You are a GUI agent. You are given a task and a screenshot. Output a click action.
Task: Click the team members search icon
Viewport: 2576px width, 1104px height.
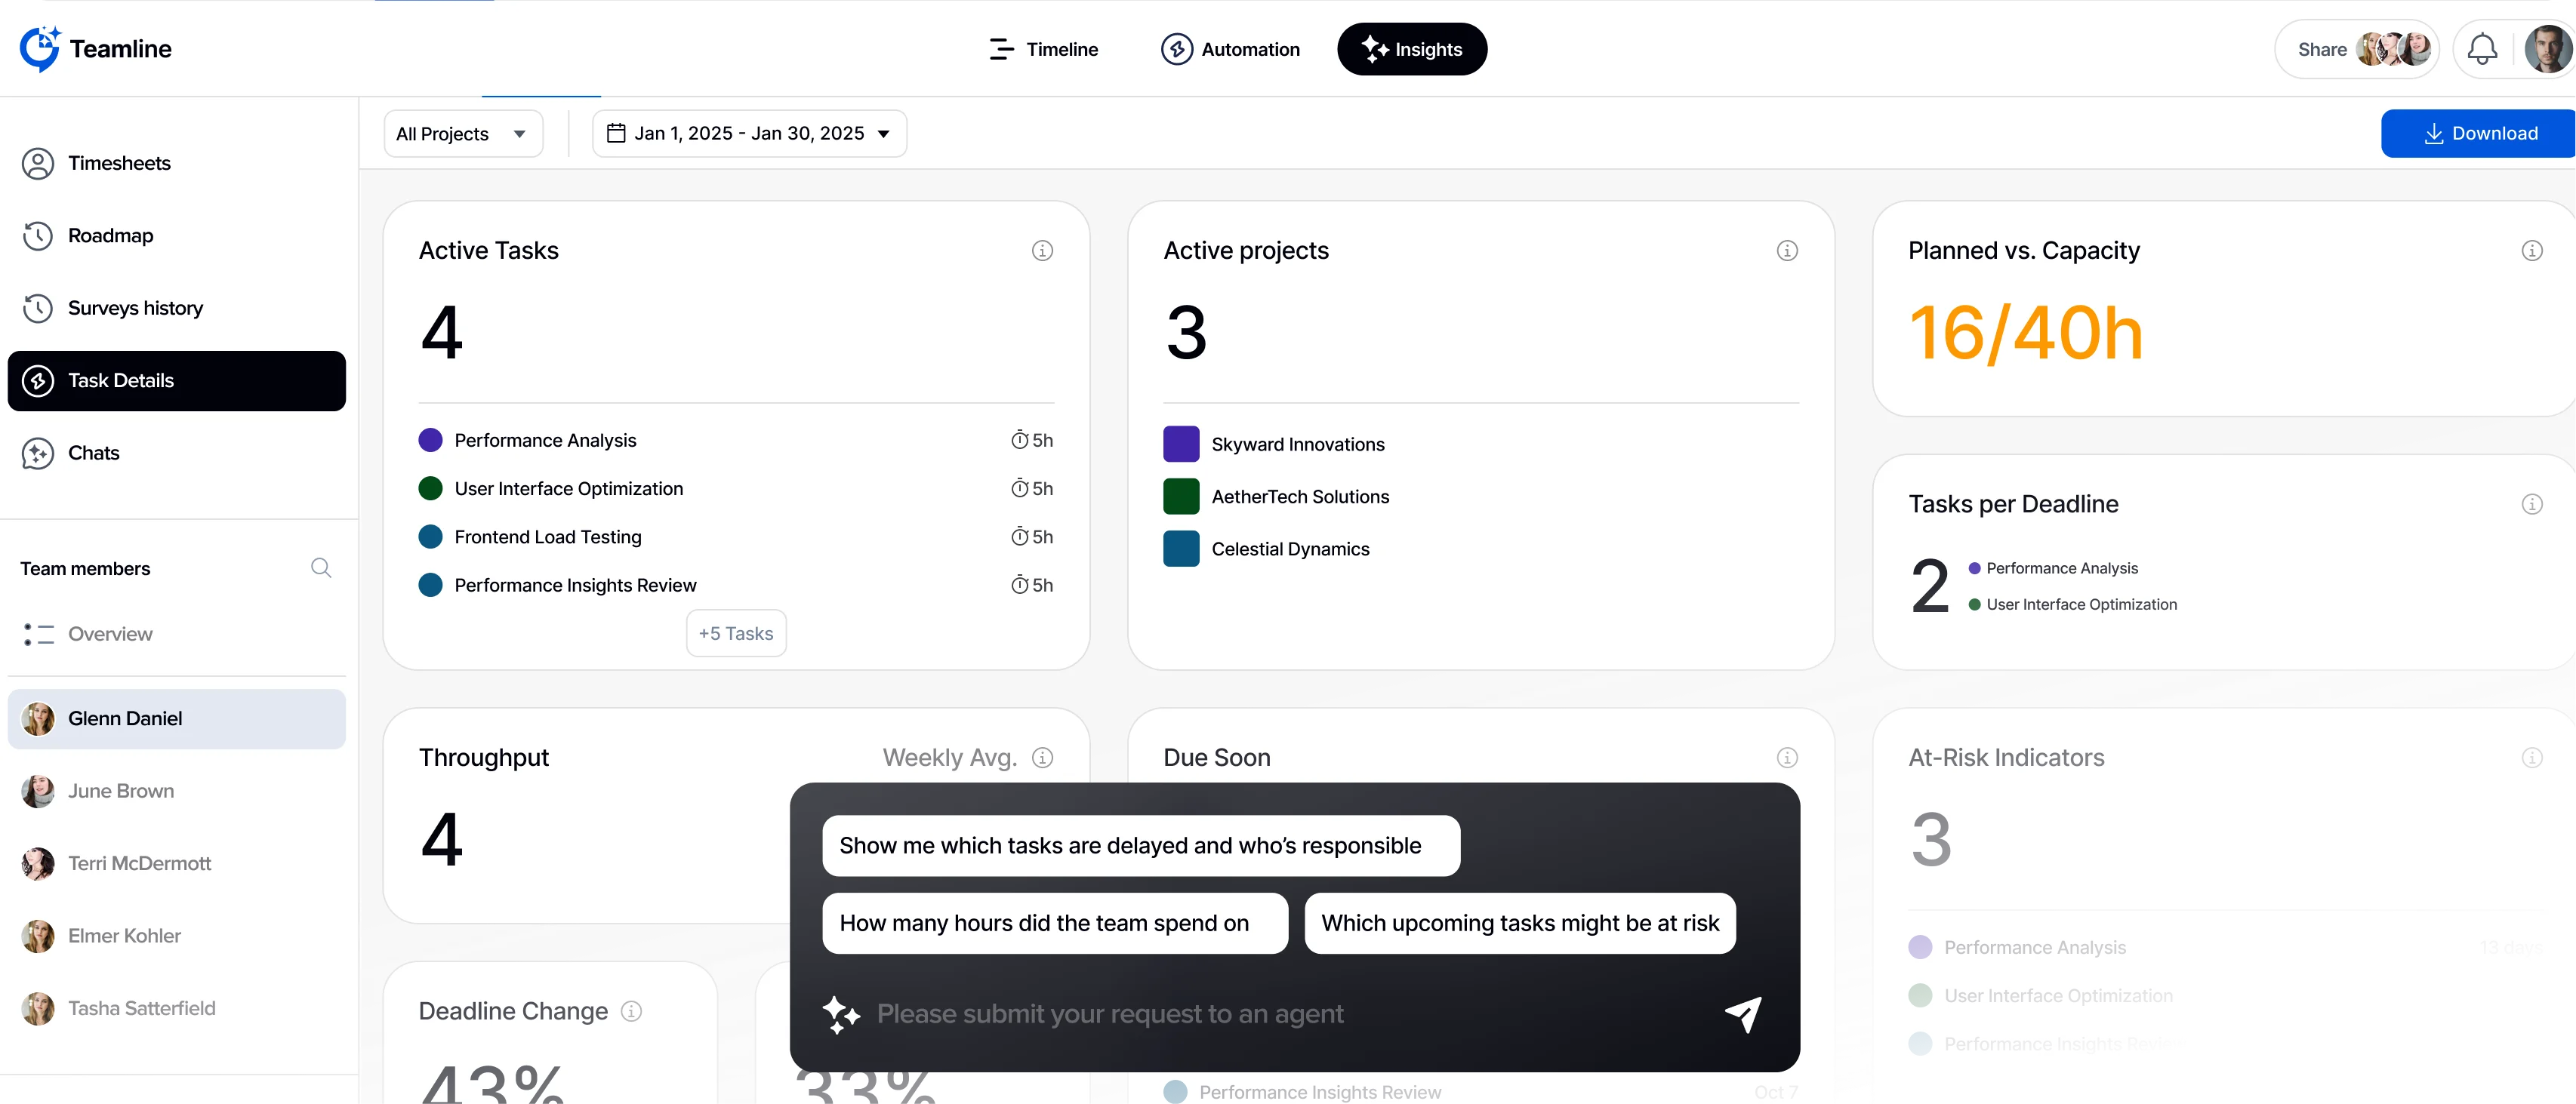pos(321,567)
